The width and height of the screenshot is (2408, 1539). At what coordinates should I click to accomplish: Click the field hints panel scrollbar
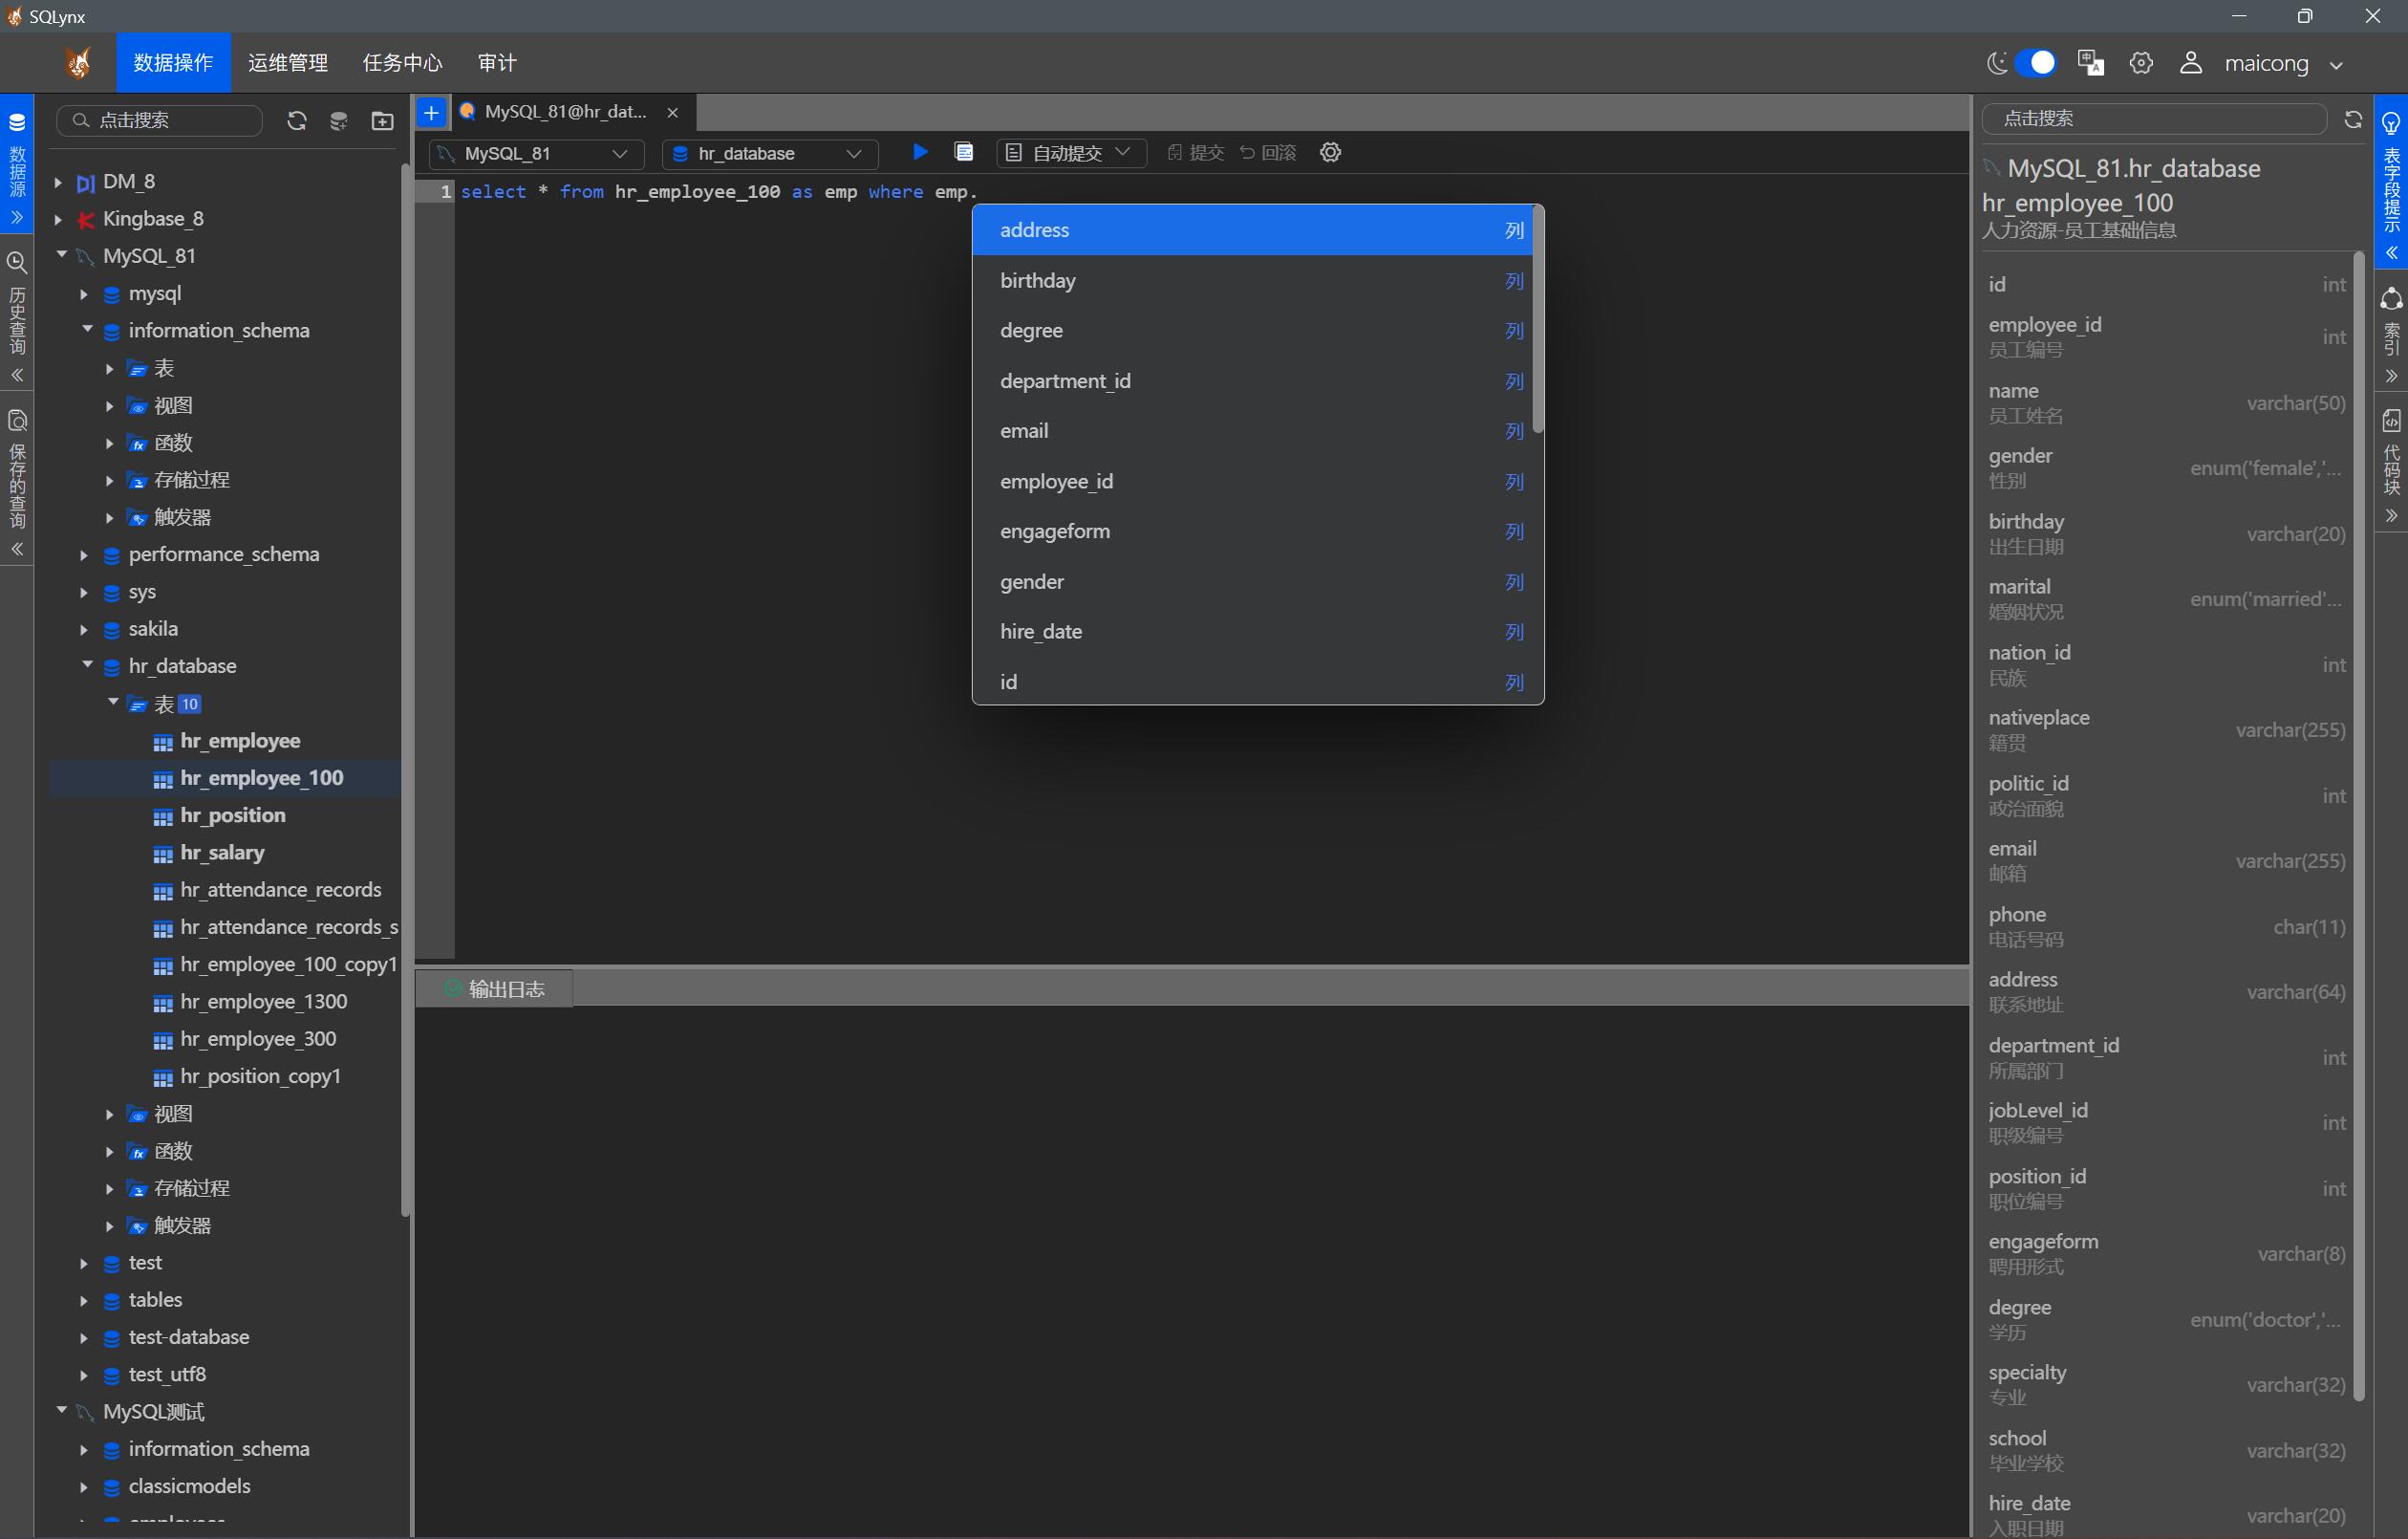(x=2359, y=826)
